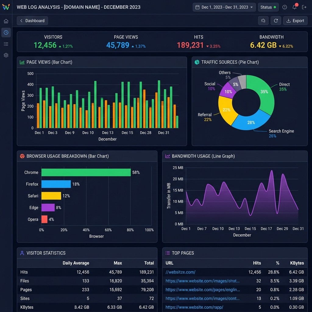Click the blue Firefox 18% bar

pos(56,184)
